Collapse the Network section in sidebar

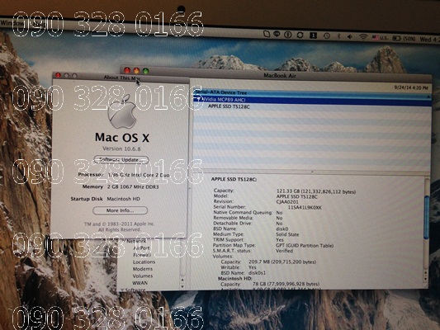[124, 241]
